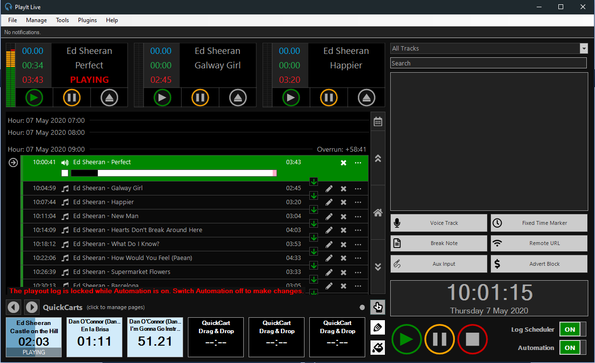Jump log down with double chevron
This screenshot has width=595, height=363.
point(378,267)
